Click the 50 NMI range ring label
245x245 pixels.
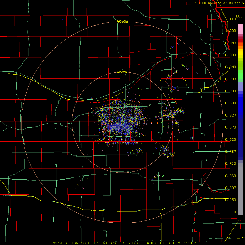click(x=122, y=72)
